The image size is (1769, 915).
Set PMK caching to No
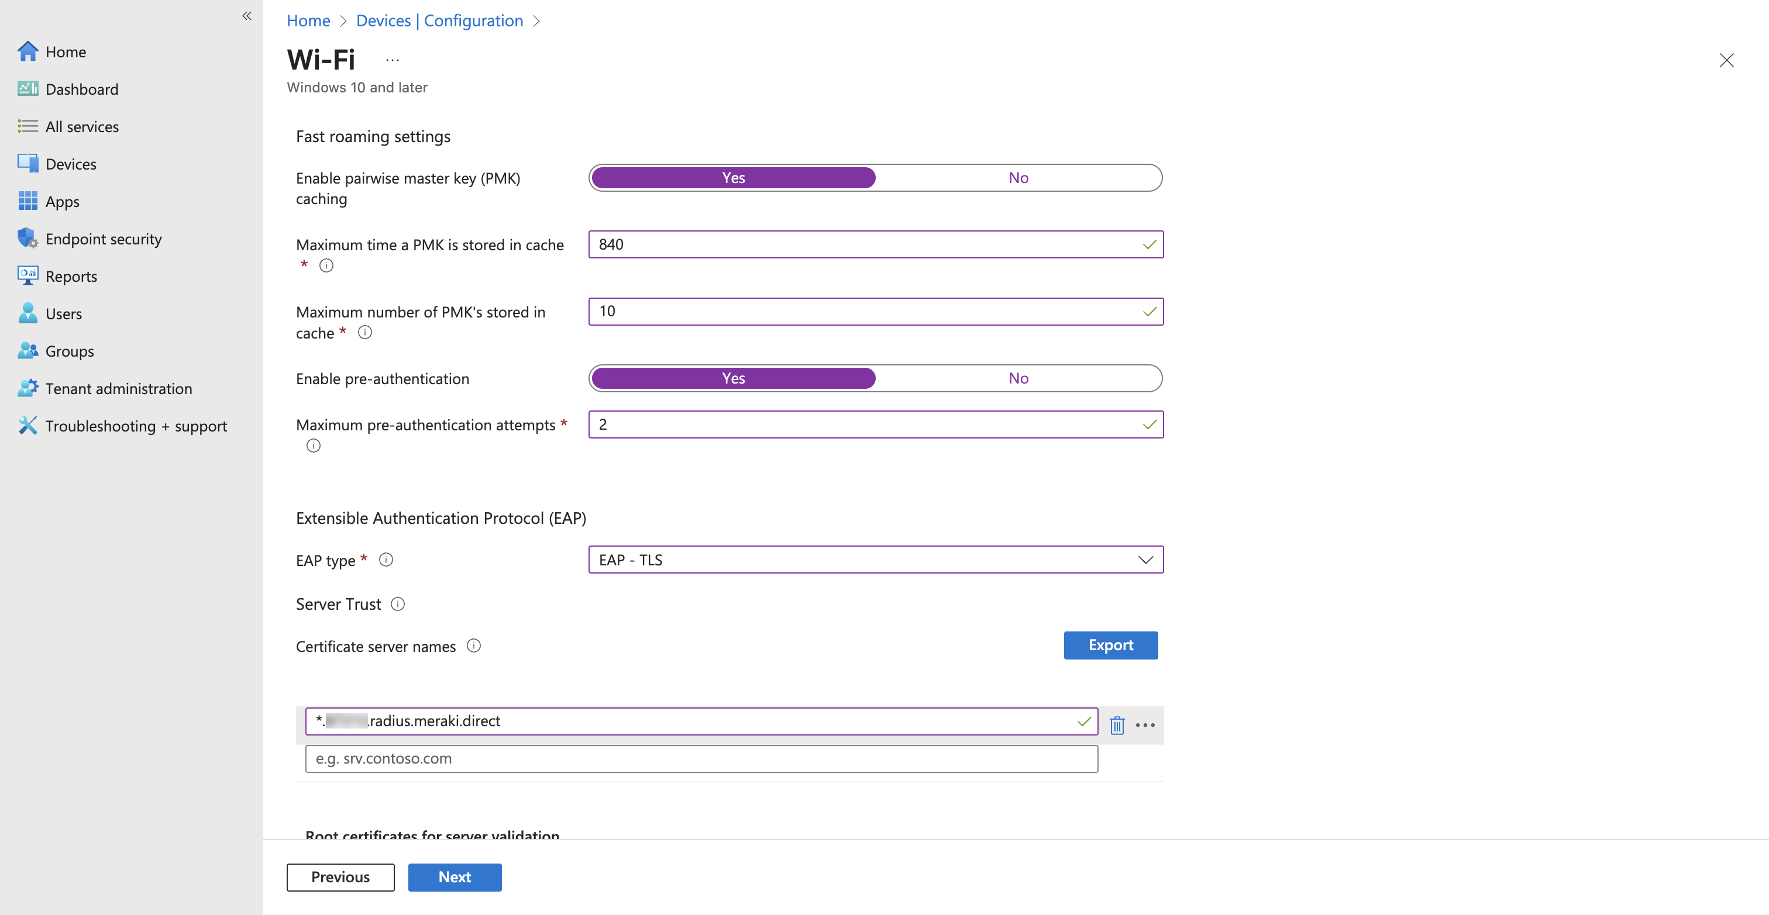point(1018,178)
